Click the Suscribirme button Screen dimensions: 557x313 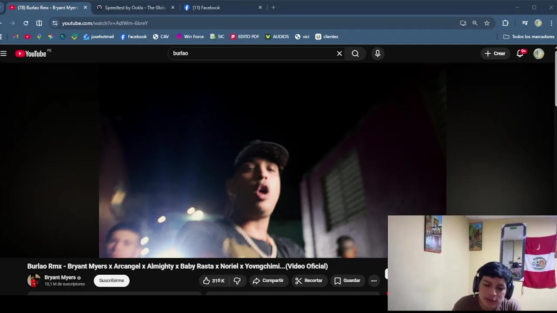[111, 281]
